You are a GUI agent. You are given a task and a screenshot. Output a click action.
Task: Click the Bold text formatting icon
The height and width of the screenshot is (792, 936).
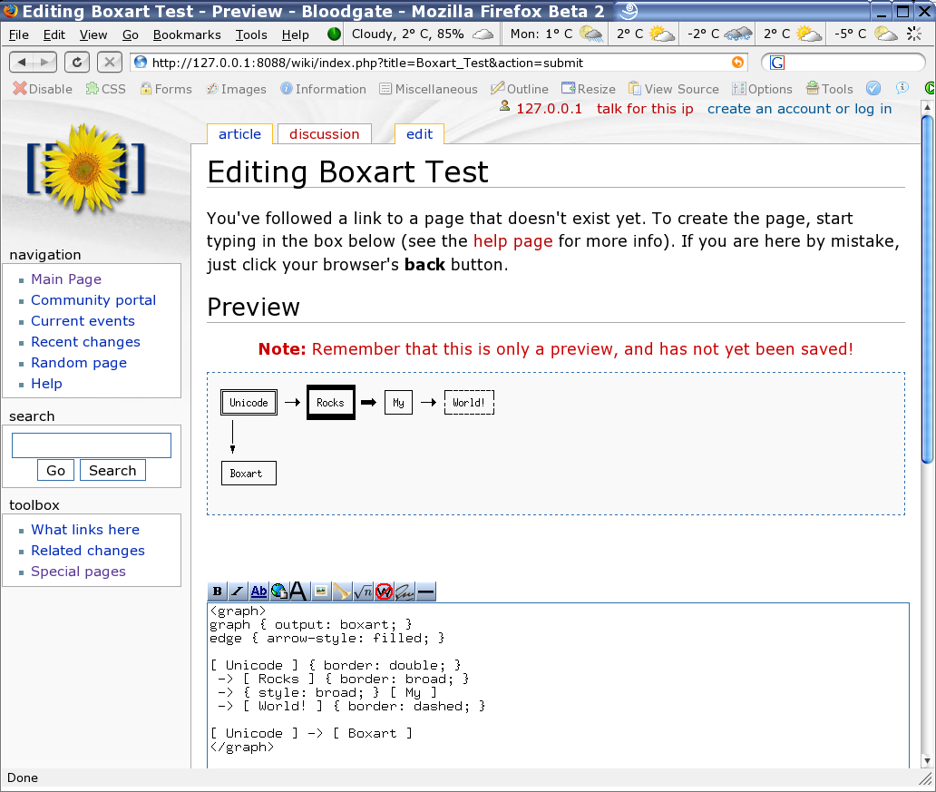218,592
